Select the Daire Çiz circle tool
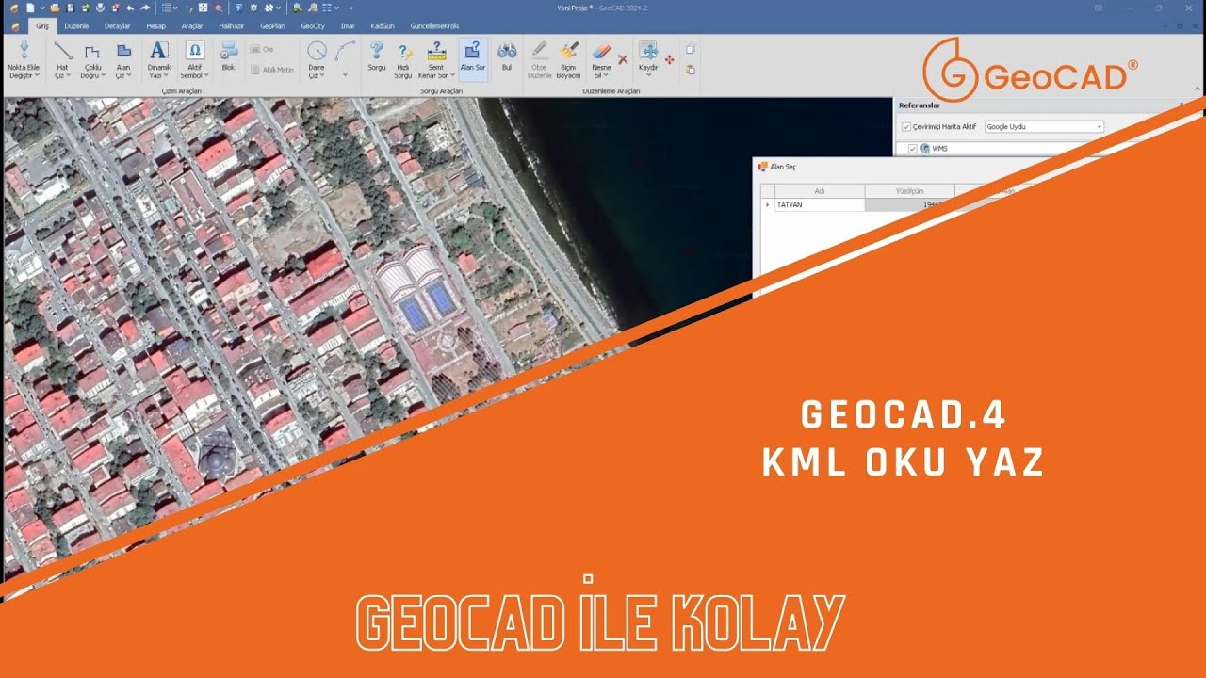The width and height of the screenshot is (1206, 678). coord(318,58)
